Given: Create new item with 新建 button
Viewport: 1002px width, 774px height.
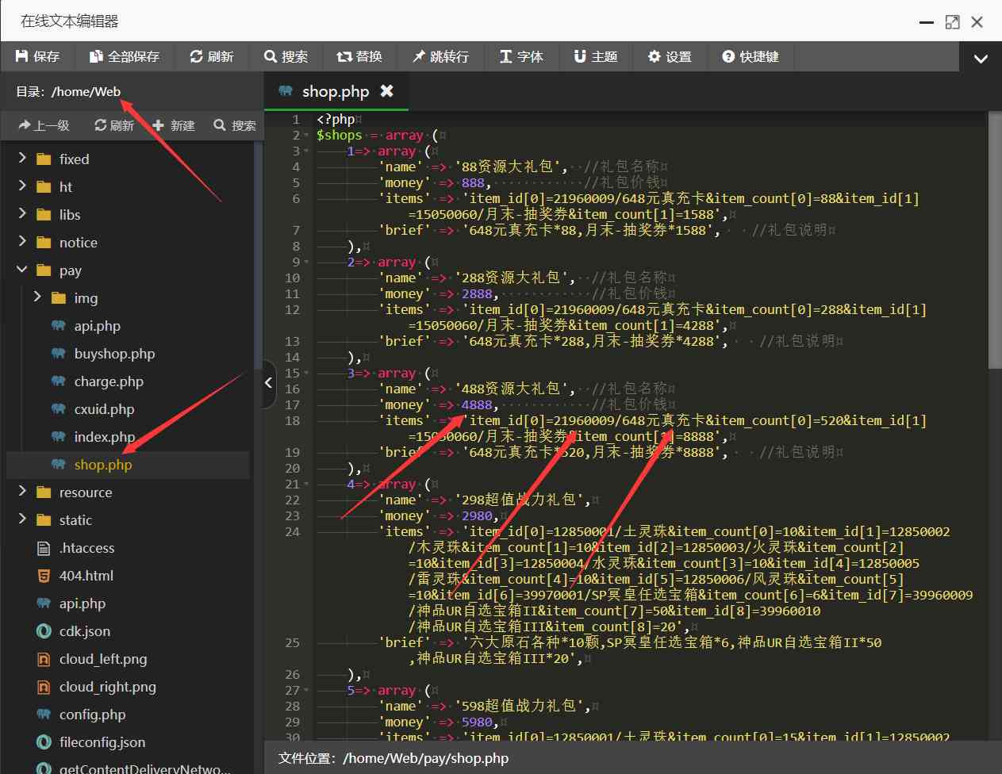Looking at the screenshot, I should [173, 125].
